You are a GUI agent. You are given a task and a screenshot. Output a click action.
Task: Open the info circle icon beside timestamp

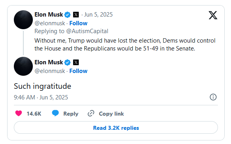tap(213, 97)
